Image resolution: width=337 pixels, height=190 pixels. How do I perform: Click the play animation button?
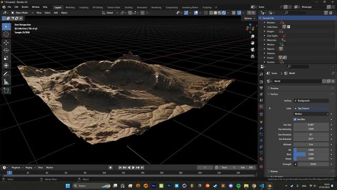click(x=133, y=168)
